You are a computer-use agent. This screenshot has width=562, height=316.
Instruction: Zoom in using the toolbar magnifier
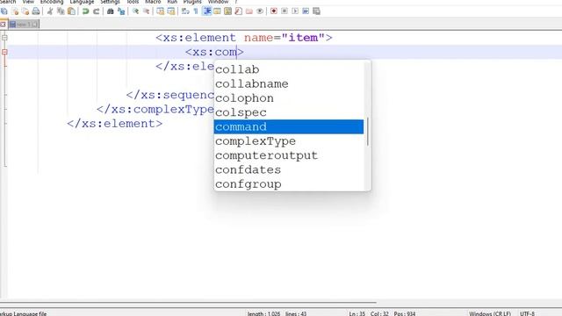pos(135,11)
